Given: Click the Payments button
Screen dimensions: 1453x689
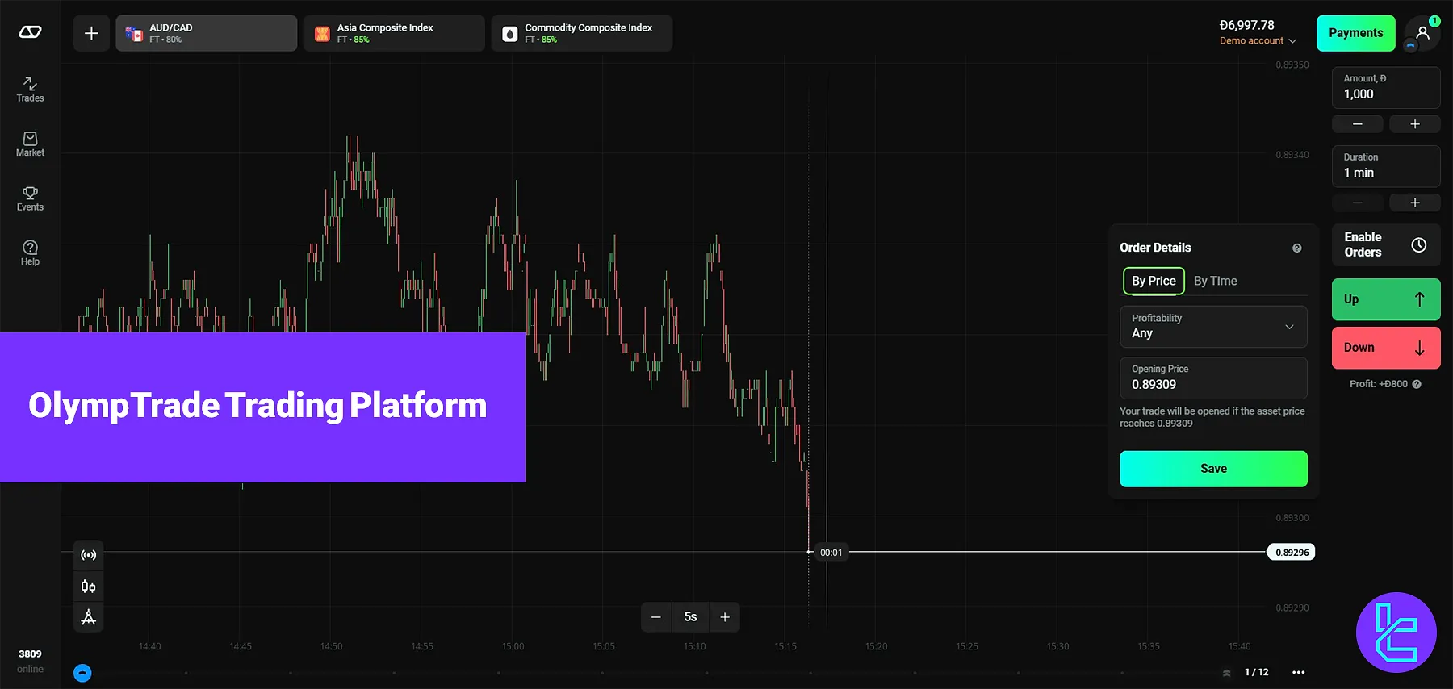Looking at the screenshot, I should [1356, 33].
